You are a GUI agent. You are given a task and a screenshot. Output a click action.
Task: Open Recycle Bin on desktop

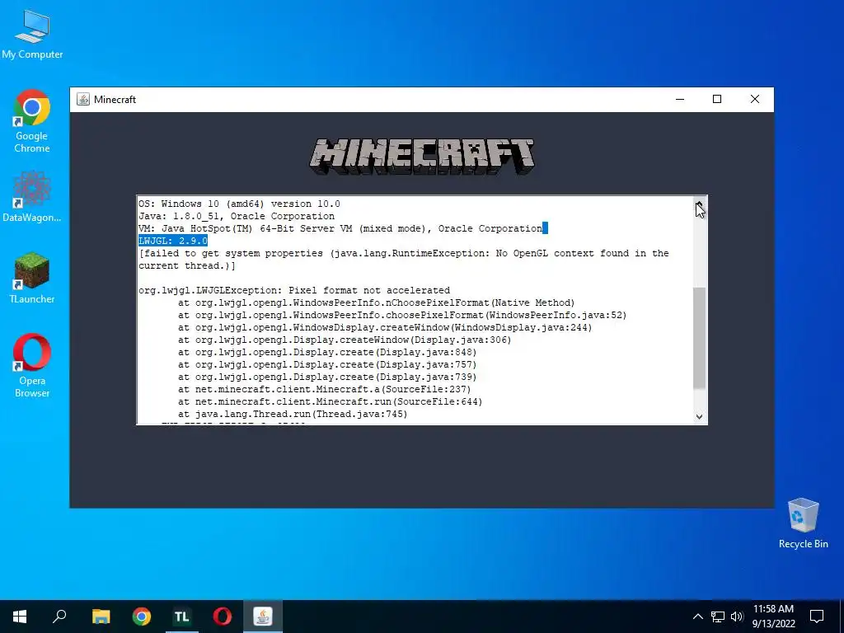coord(803,523)
